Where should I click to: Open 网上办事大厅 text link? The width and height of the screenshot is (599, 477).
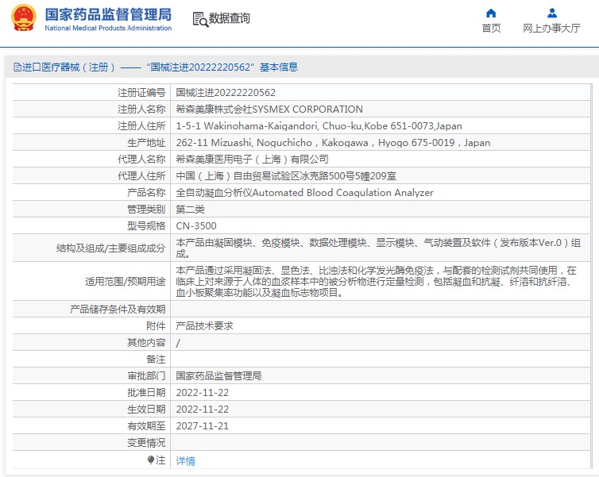[551, 29]
